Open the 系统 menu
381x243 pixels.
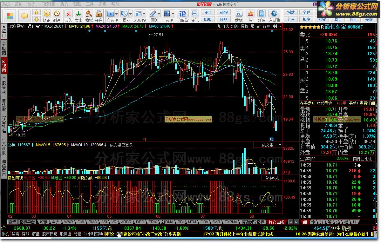pos(6,4)
